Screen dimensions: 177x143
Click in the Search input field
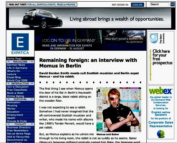pyautogui.click(x=160, y=5)
